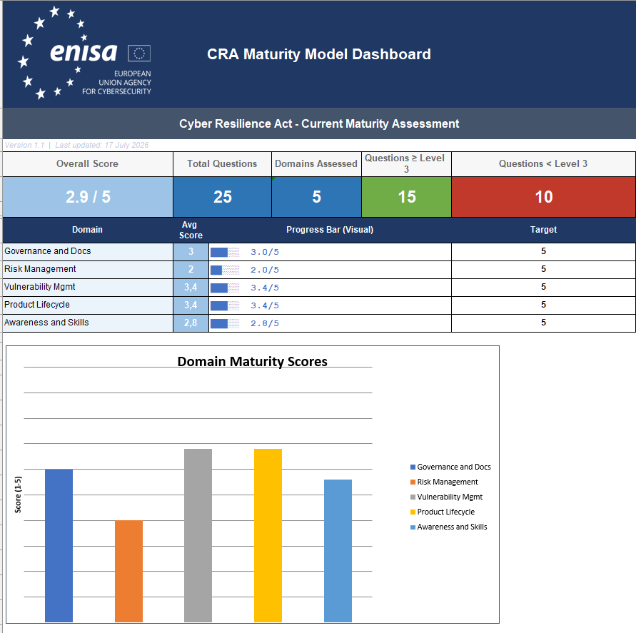This screenshot has width=636, height=633.
Task: Select the Progress Bar (Visual) column header
Action: [330, 230]
